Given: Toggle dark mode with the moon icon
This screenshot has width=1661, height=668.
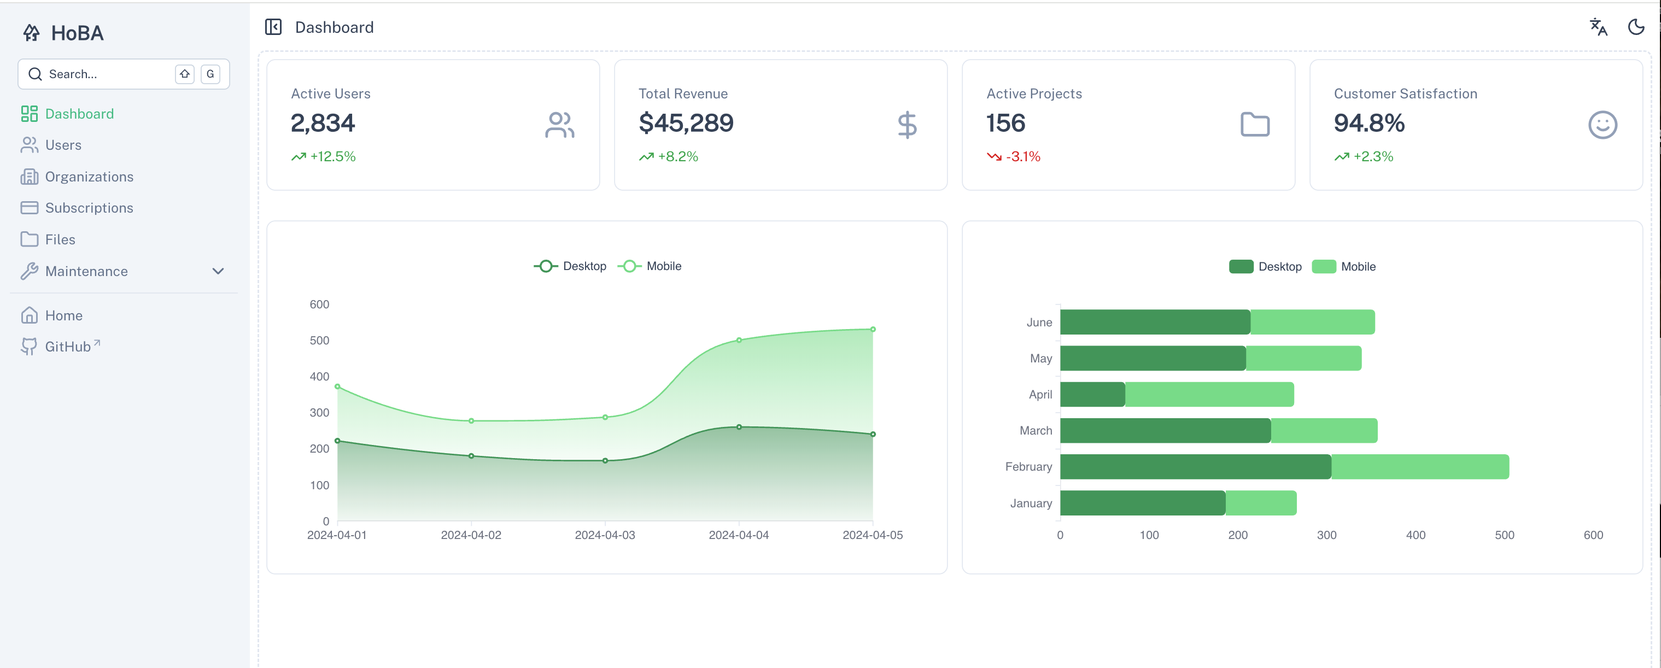Looking at the screenshot, I should pyautogui.click(x=1636, y=26).
